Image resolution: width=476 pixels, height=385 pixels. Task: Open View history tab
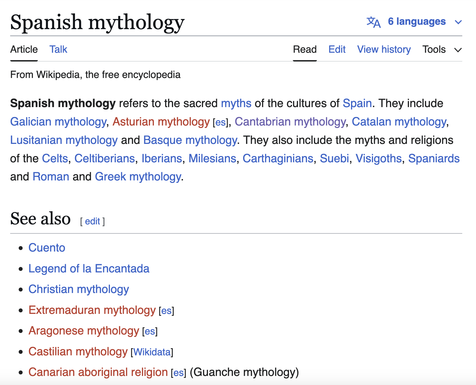384,49
